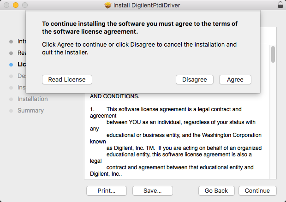The image size is (286, 202).
Task: Click the Print... button
Action: [x=107, y=190]
